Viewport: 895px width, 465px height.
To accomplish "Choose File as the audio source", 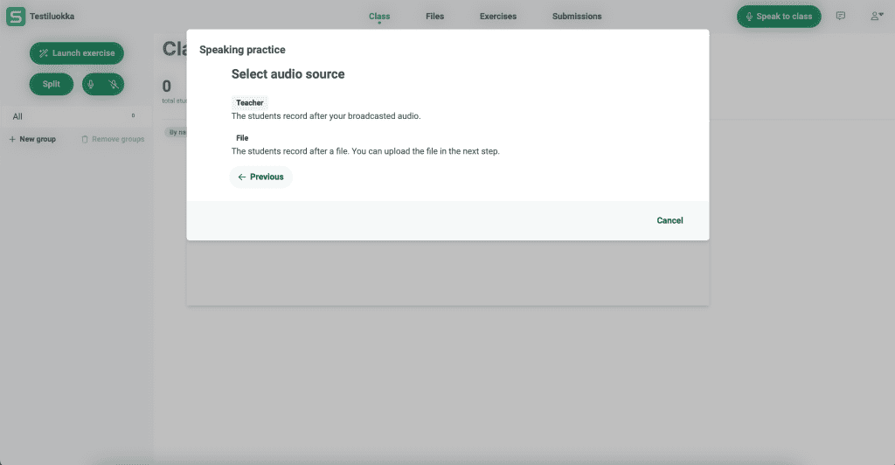I will (x=242, y=138).
